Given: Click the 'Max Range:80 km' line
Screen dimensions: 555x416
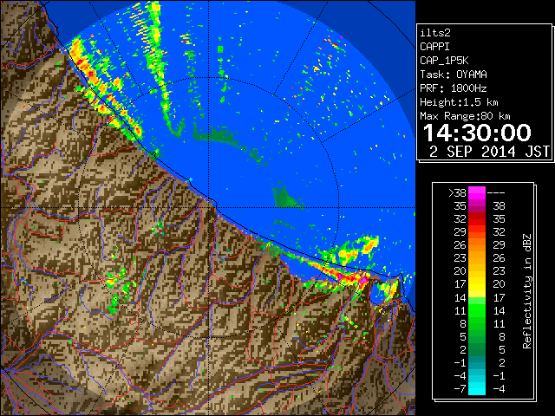Looking at the screenshot, I should 465,116.
